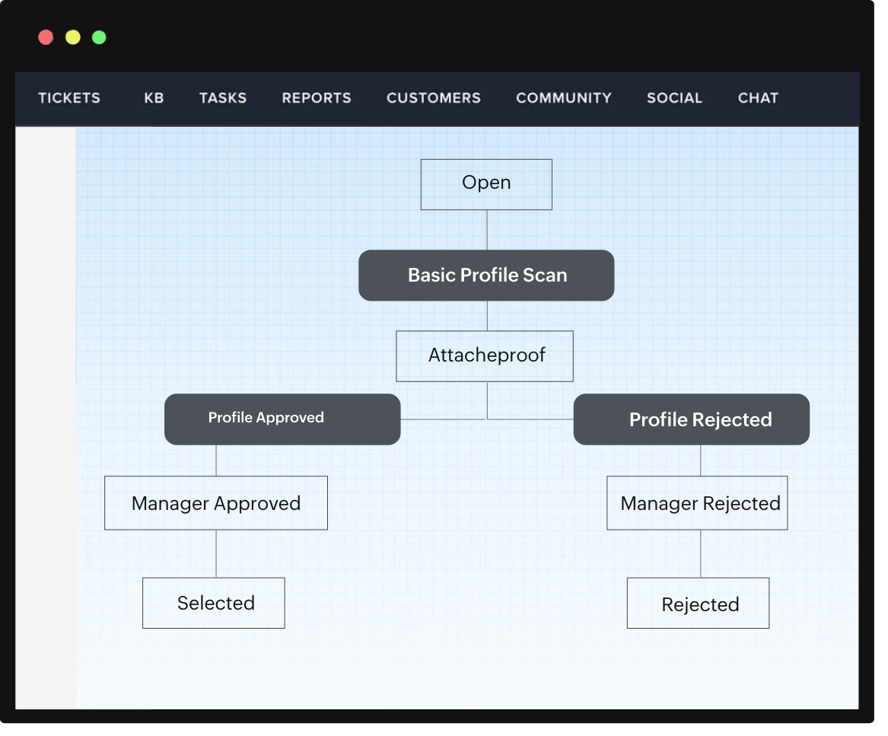Viewport: 888px width, 736px height.
Task: Select the Open state box
Action: point(486,184)
